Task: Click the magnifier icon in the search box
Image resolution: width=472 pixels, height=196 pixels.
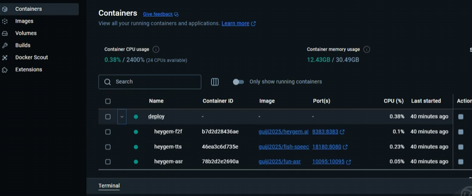Action: click(x=107, y=82)
